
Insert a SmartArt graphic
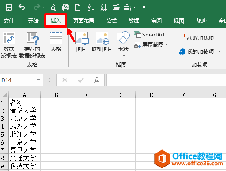149,35
